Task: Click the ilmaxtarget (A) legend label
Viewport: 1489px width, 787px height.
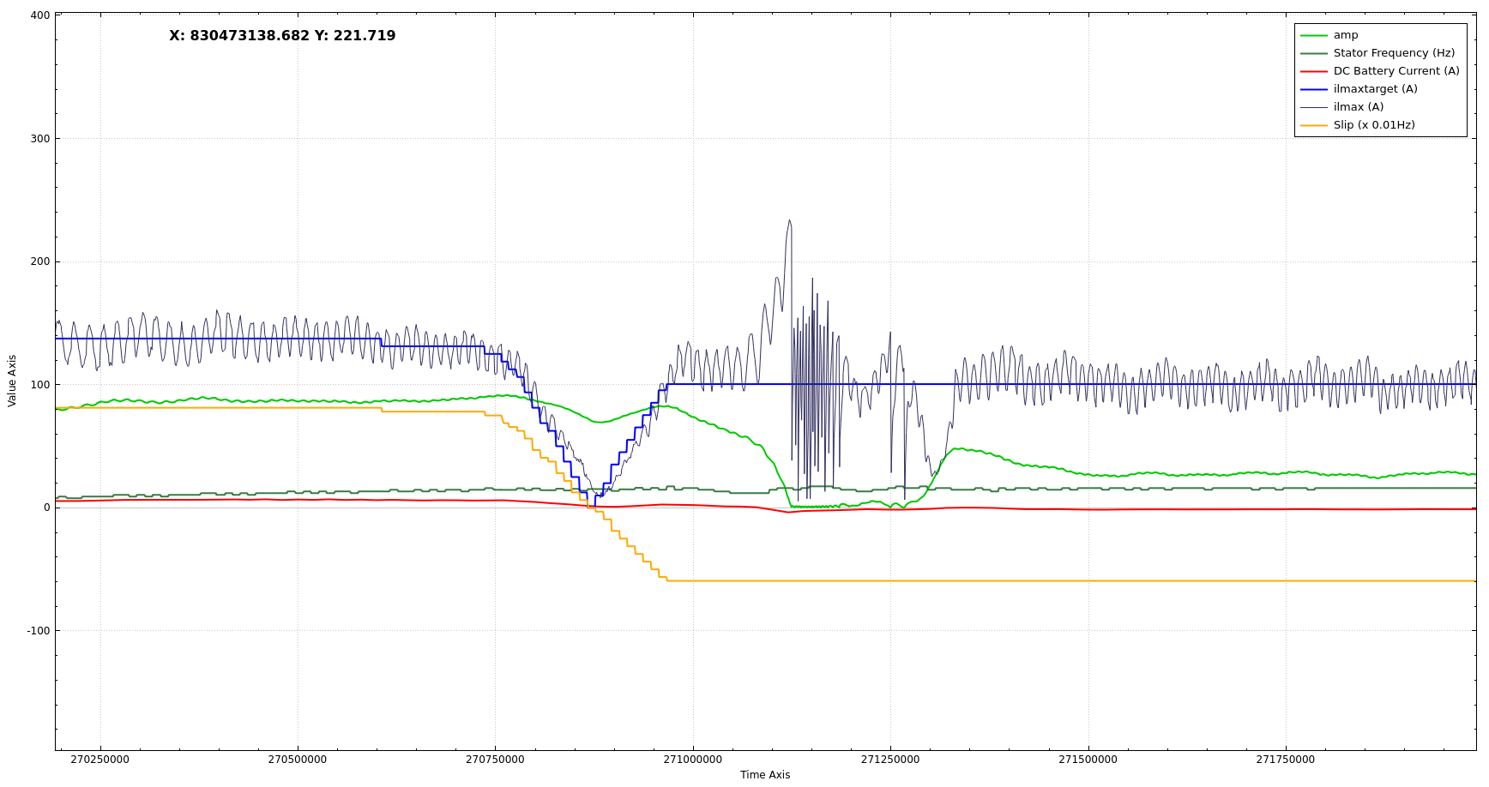Action: click(x=1375, y=89)
